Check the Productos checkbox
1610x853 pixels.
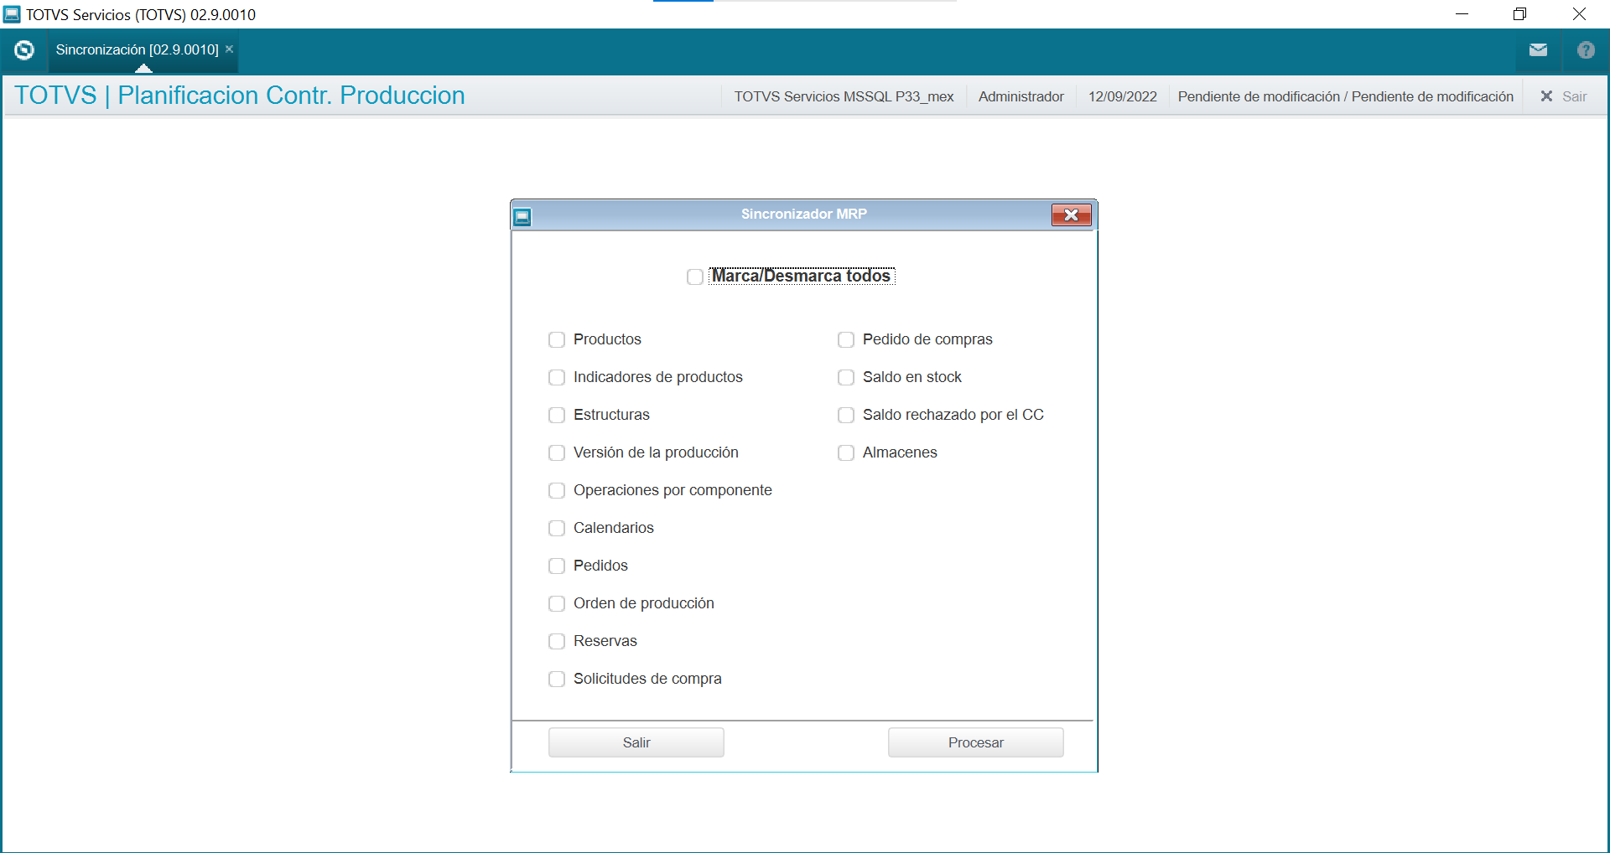click(x=557, y=339)
